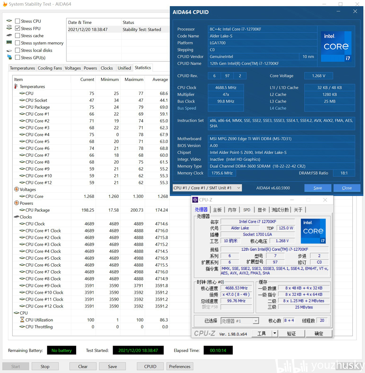Click the icon beside CPU Package temperature row
The height and width of the screenshot is (373, 365).
click(x=22, y=107)
